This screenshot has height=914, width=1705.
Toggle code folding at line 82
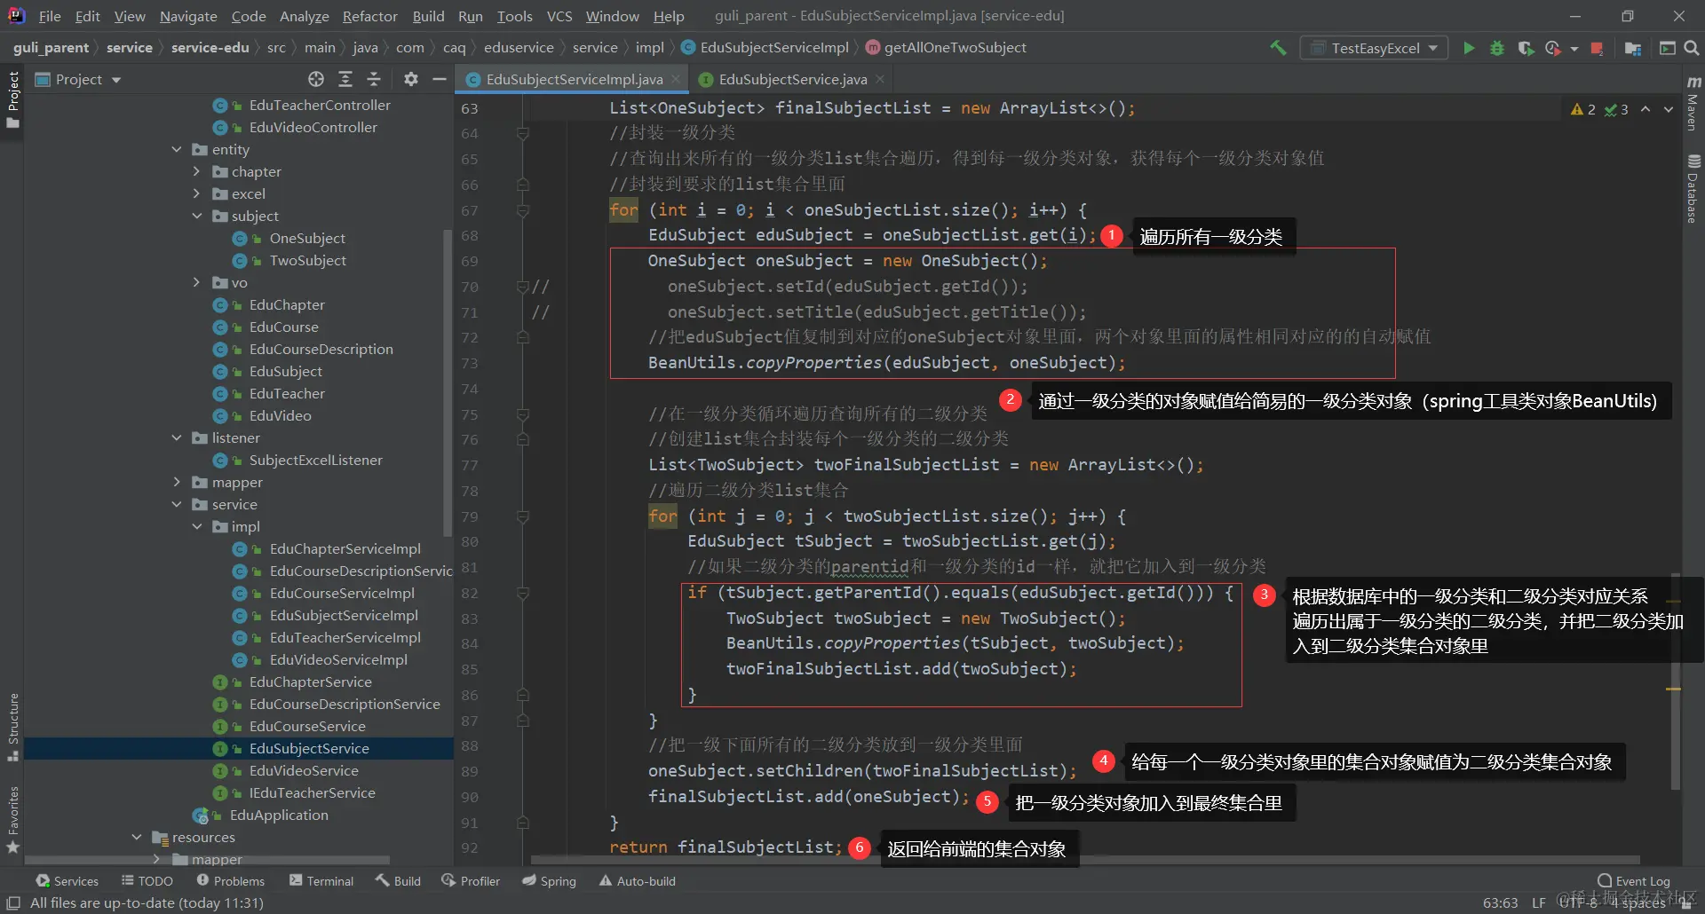tap(523, 594)
